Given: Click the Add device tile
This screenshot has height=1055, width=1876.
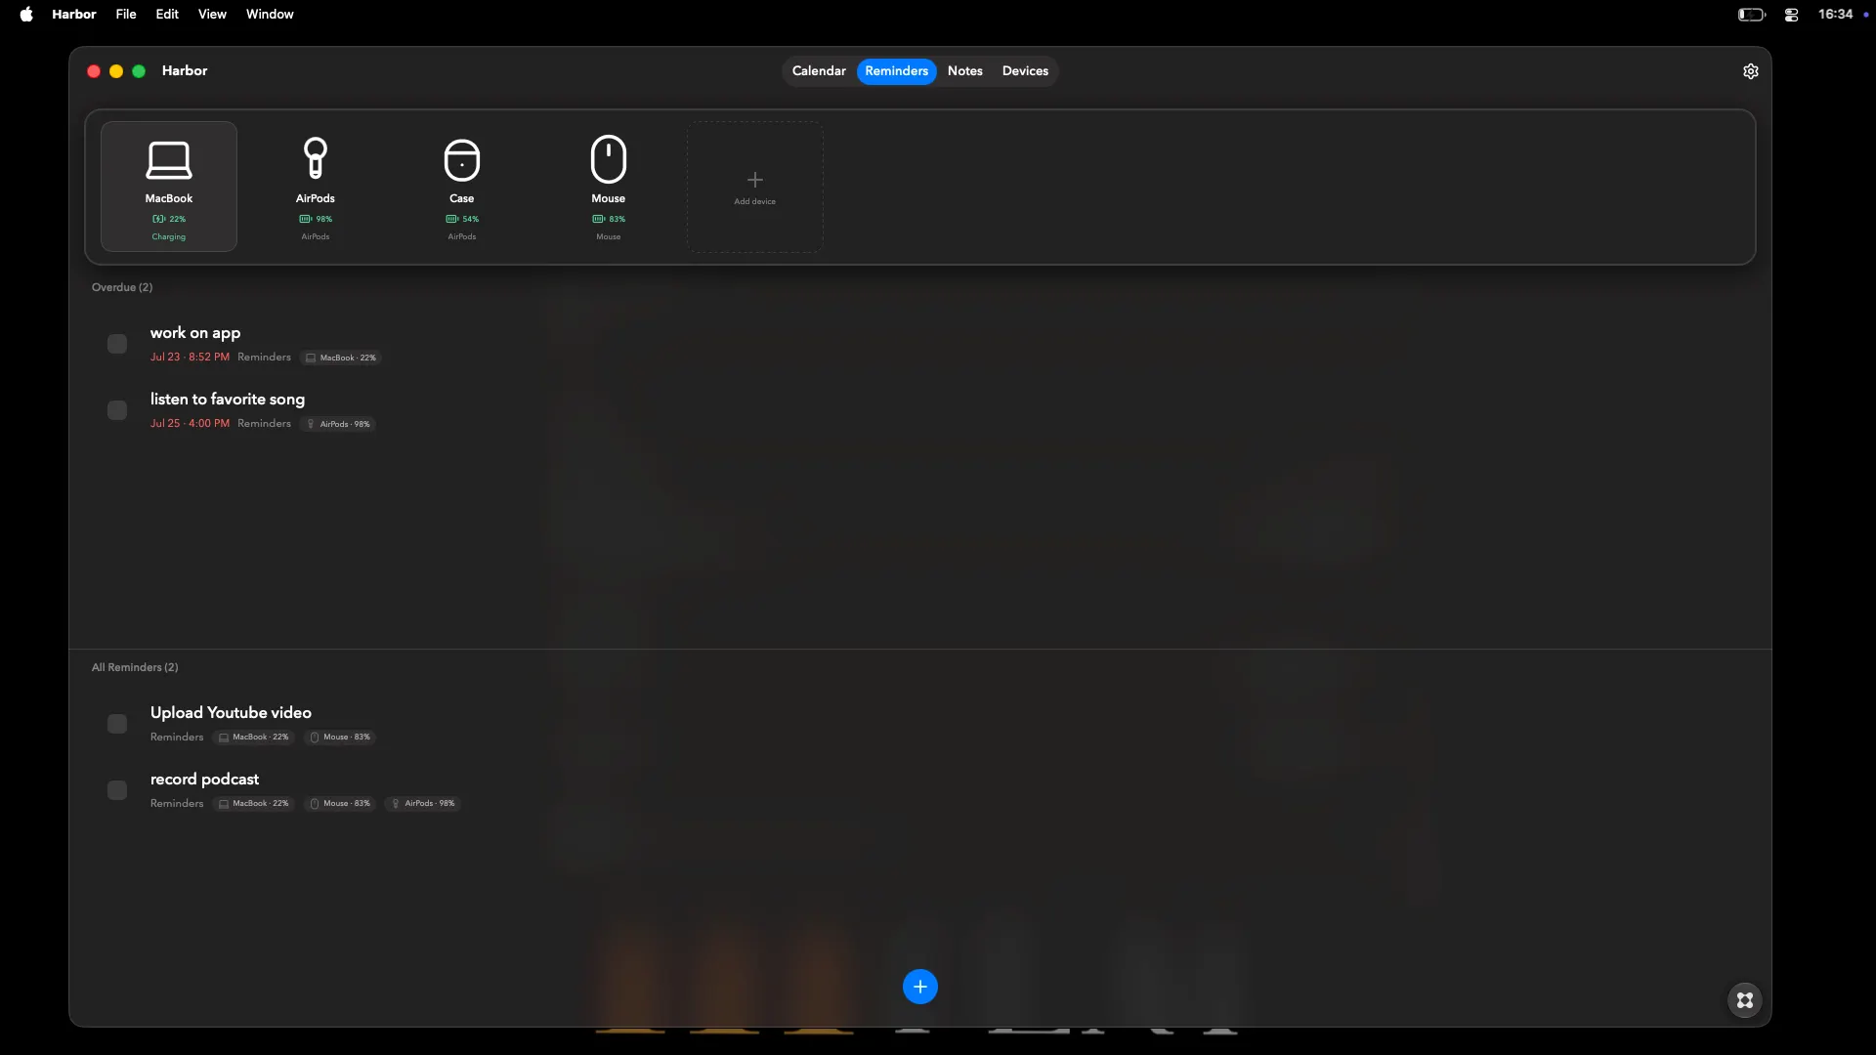Looking at the screenshot, I should click(x=755, y=187).
